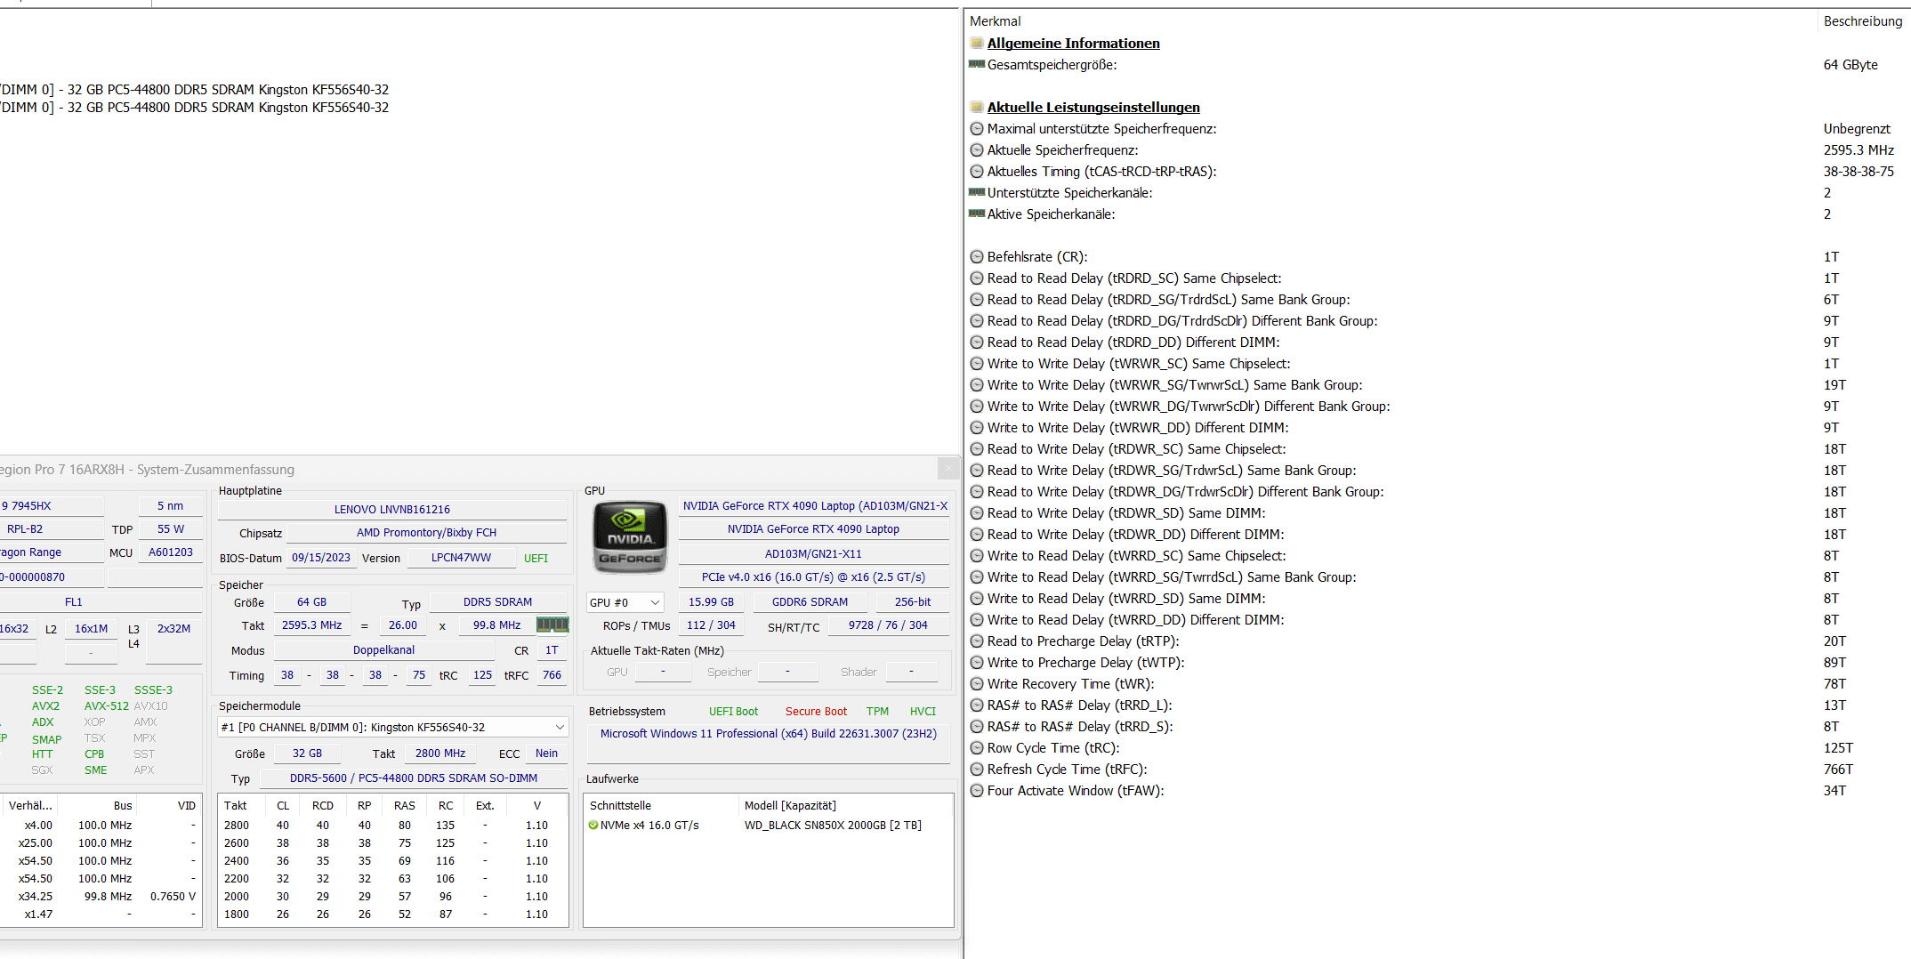Click the memory module icon beside 99.8 MHz
Viewport: 1911px width, 959px height.
(552, 625)
